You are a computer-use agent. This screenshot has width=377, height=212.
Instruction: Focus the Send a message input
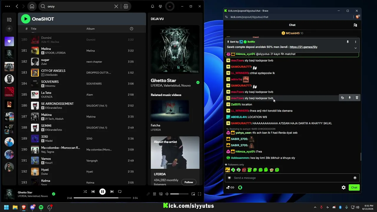292,178
